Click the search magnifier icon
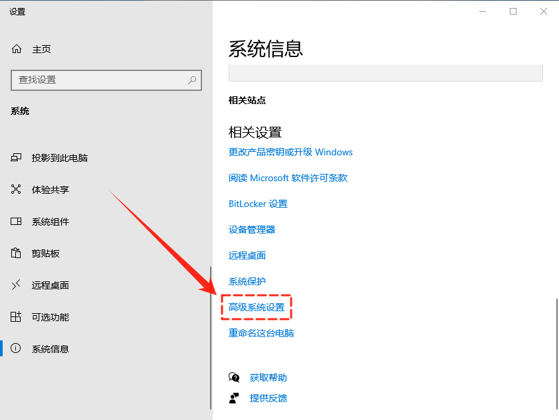Image resolution: width=559 pixels, height=420 pixels. click(x=192, y=80)
